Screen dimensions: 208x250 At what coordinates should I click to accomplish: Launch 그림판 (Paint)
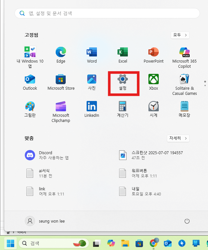pos(30,109)
